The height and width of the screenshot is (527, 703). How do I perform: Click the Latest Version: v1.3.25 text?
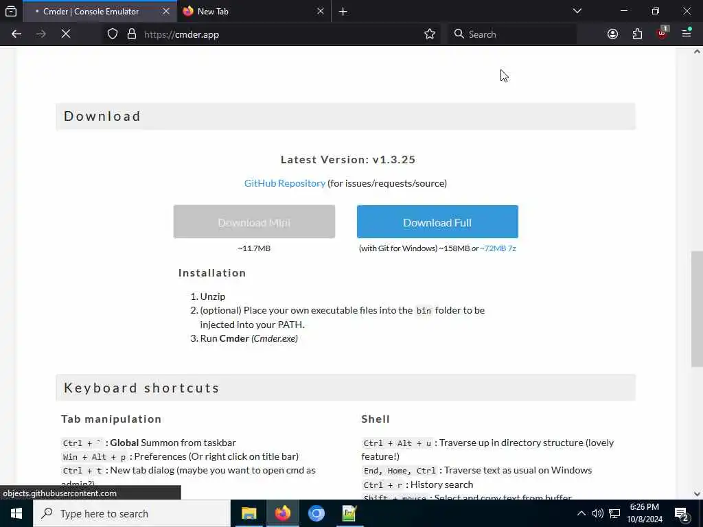coord(348,159)
